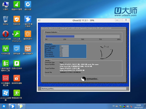146x109 pixels.
Task: Click the MB remaining value 650
Action: pos(64,52)
